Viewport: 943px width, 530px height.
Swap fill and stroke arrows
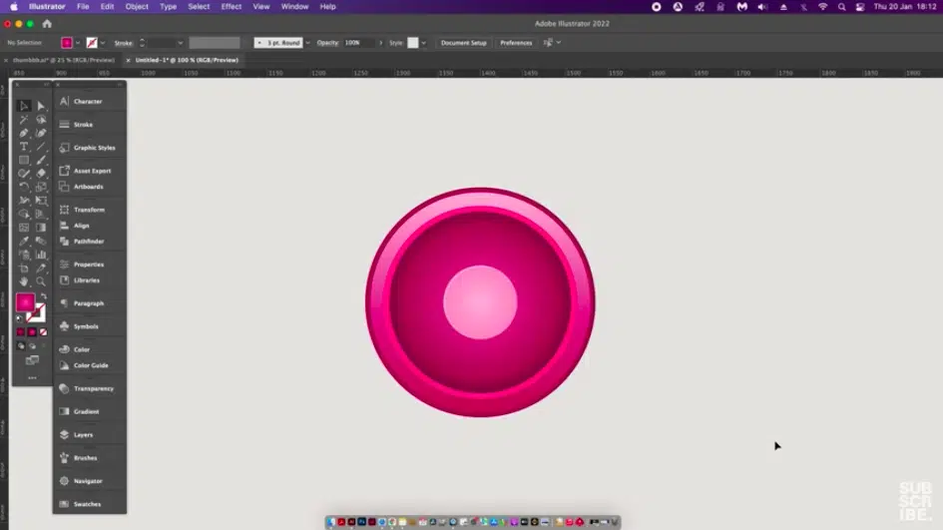[43, 296]
